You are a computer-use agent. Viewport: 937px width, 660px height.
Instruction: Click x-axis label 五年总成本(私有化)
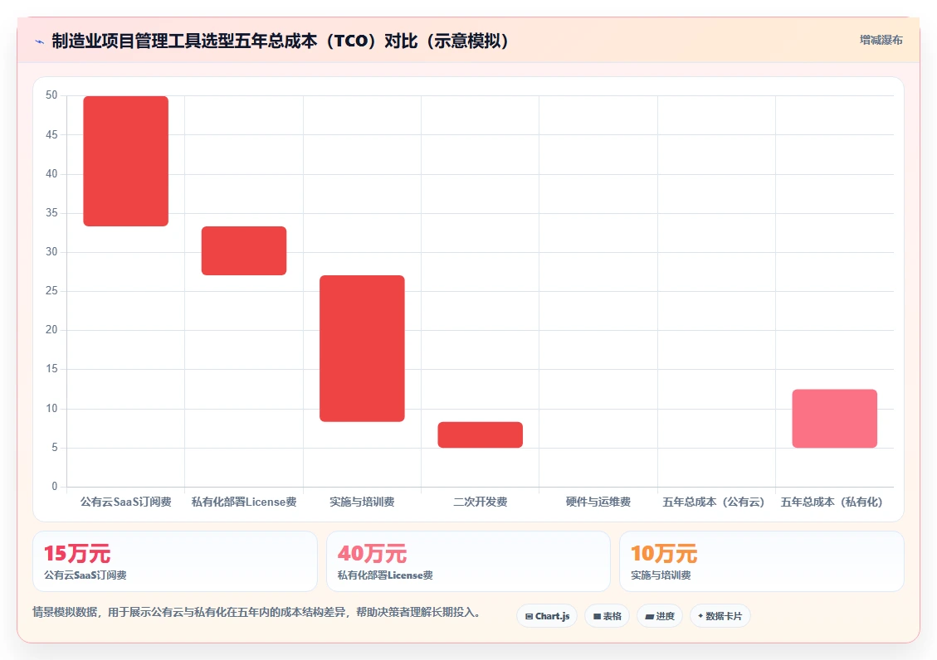click(x=832, y=502)
